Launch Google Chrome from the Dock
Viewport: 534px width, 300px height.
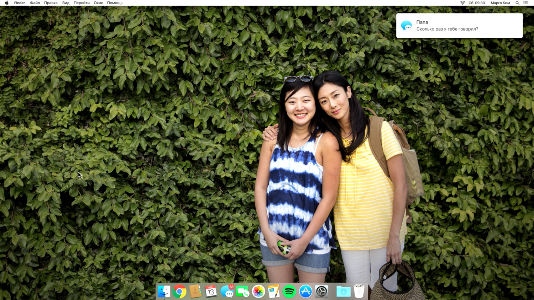coord(180,291)
